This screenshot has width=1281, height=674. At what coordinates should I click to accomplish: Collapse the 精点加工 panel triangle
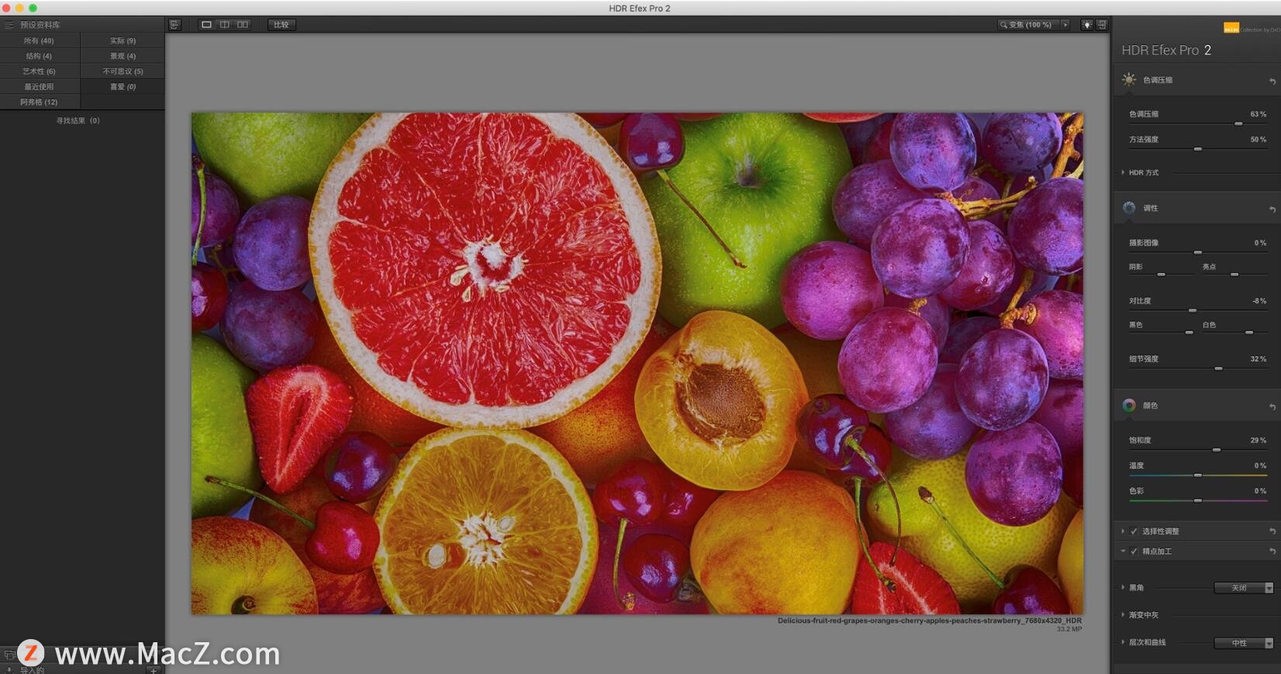(1123, 551)
